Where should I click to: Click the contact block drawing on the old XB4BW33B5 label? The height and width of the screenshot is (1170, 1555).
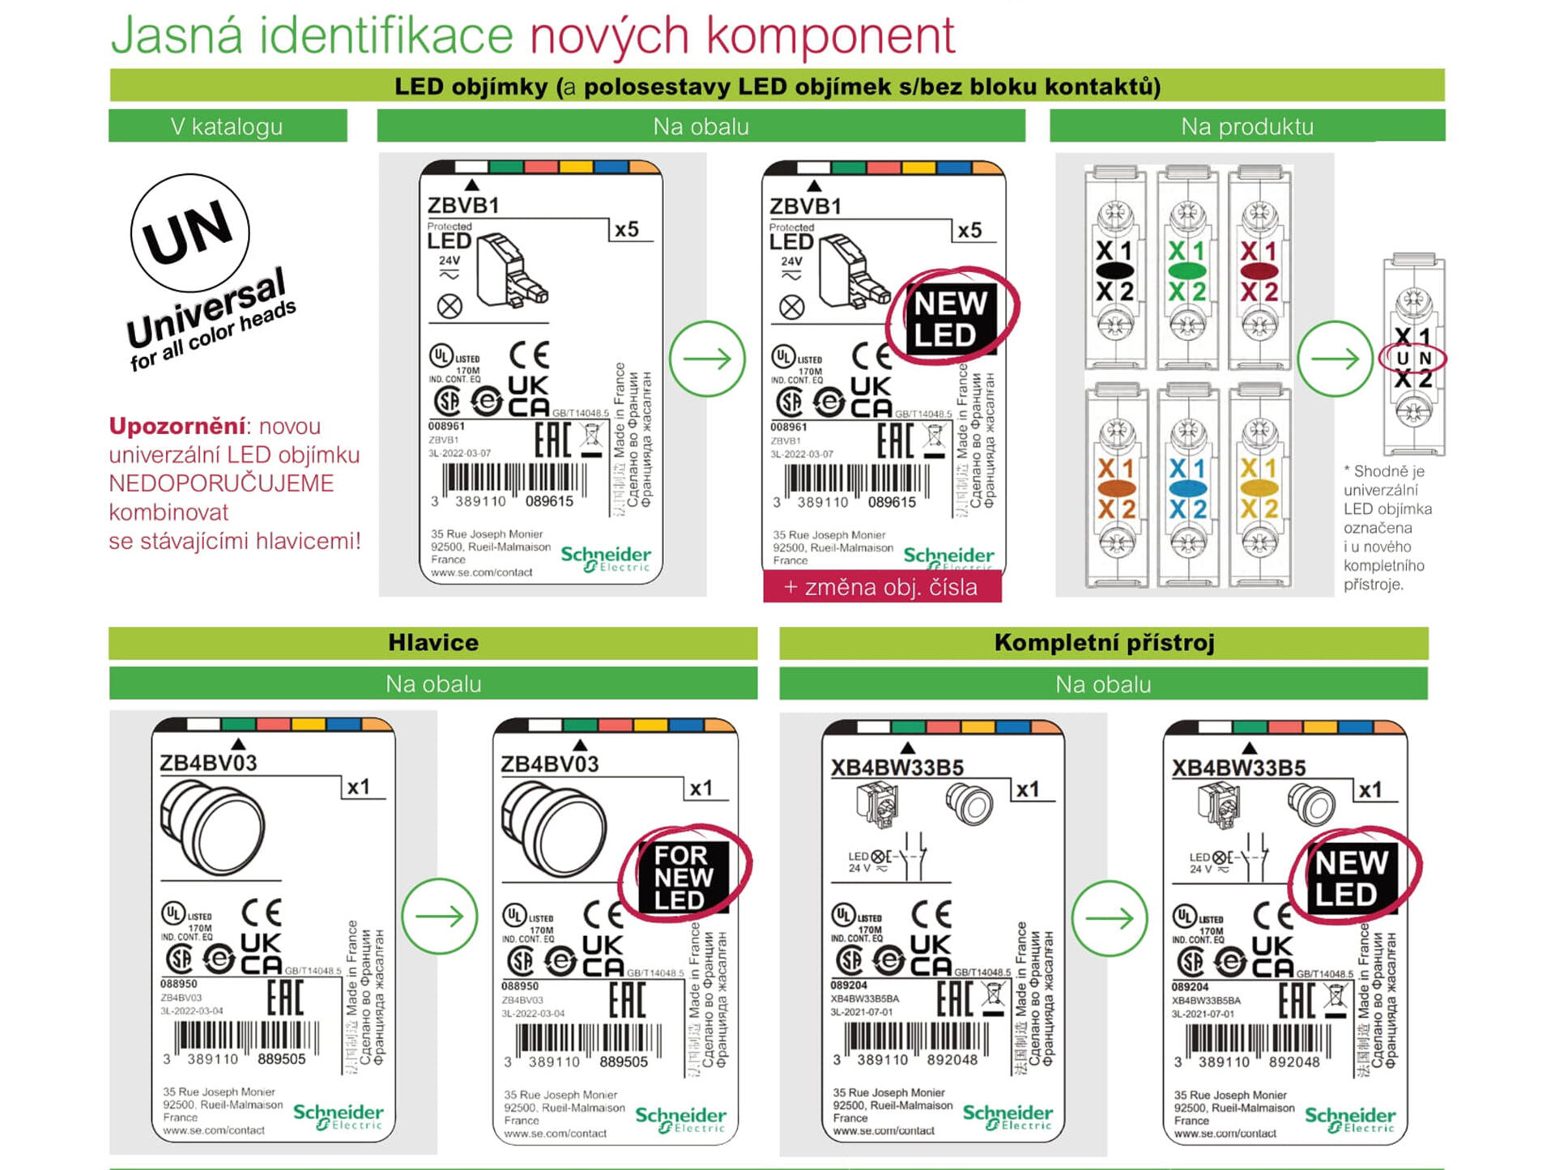click(x=880, y=806)
